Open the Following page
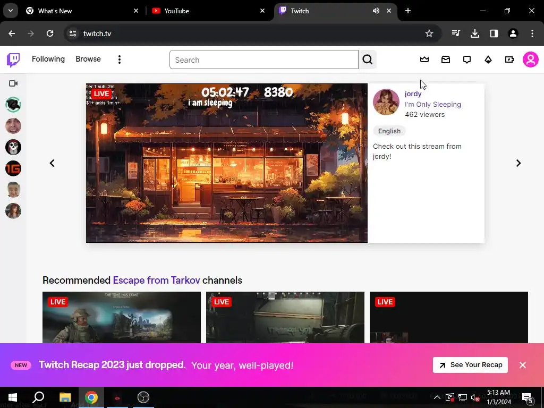544x408 pixels. [x=48, y=59]
